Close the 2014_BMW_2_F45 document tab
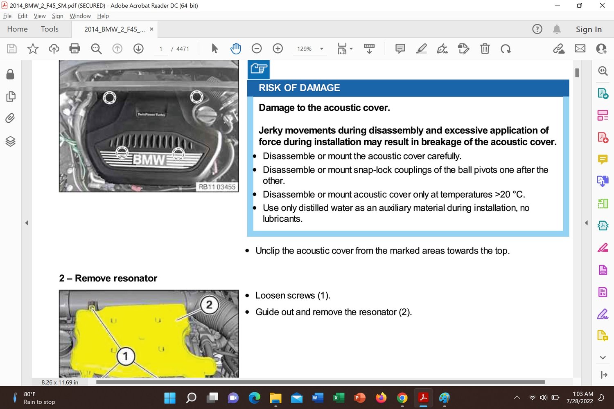Screen dimensions: 614x409 point(151,29)
